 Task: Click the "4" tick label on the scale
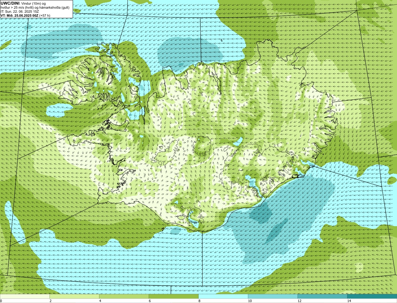[x=100, y=301]
